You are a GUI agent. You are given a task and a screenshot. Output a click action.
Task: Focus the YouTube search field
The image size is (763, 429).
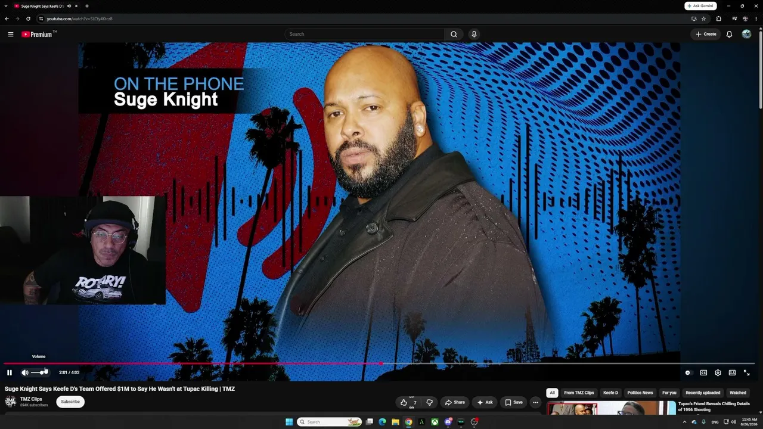(364, 34)
